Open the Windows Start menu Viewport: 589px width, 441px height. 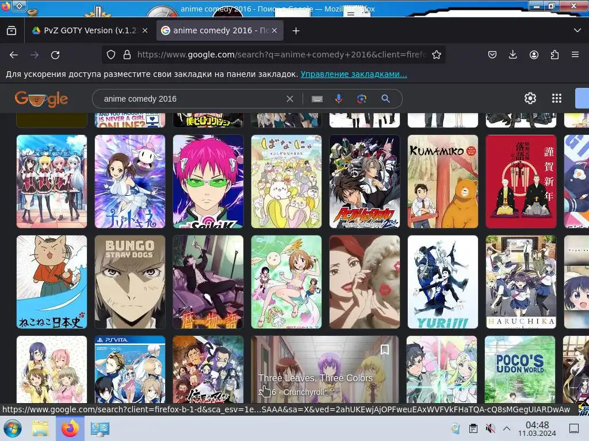click(x=13, y=428)
